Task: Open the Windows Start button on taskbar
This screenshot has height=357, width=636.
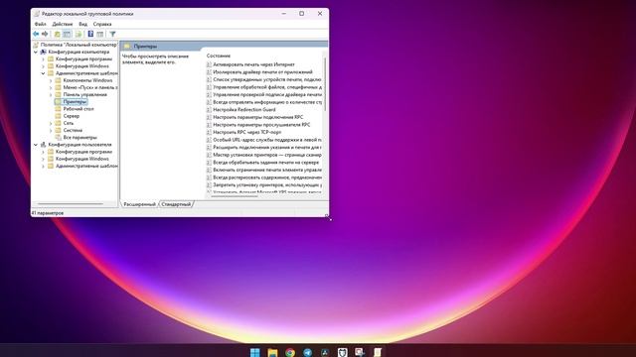Action: point(254,352)
